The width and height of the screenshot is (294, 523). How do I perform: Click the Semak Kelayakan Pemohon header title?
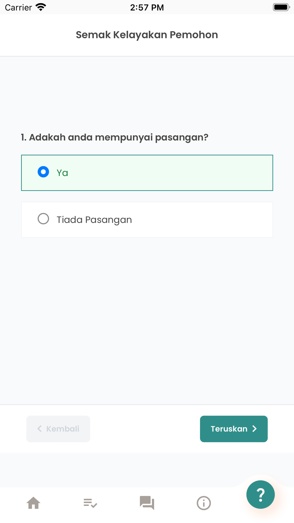(x=147, y=35)
